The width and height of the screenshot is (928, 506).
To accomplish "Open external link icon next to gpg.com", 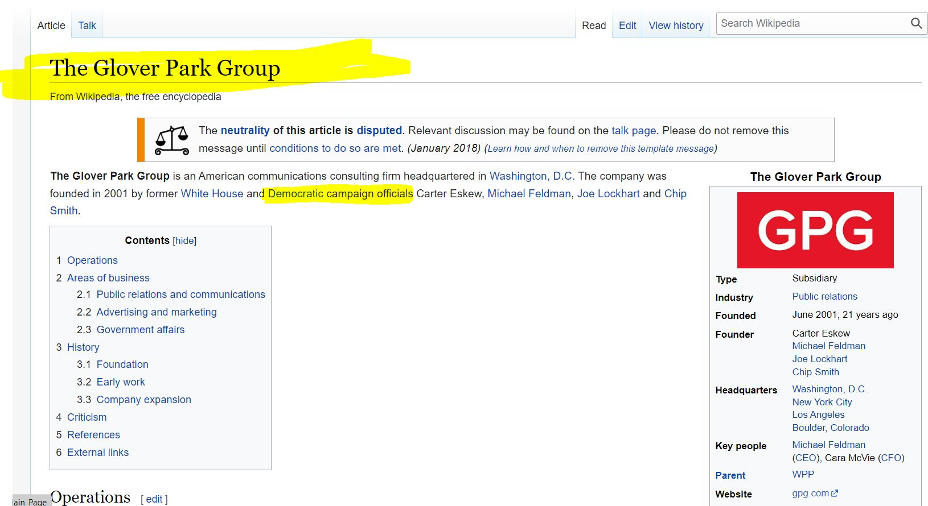I will 835,493.
